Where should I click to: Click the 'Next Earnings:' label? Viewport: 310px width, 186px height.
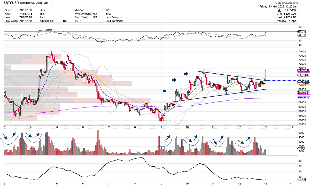pos(114,21)
